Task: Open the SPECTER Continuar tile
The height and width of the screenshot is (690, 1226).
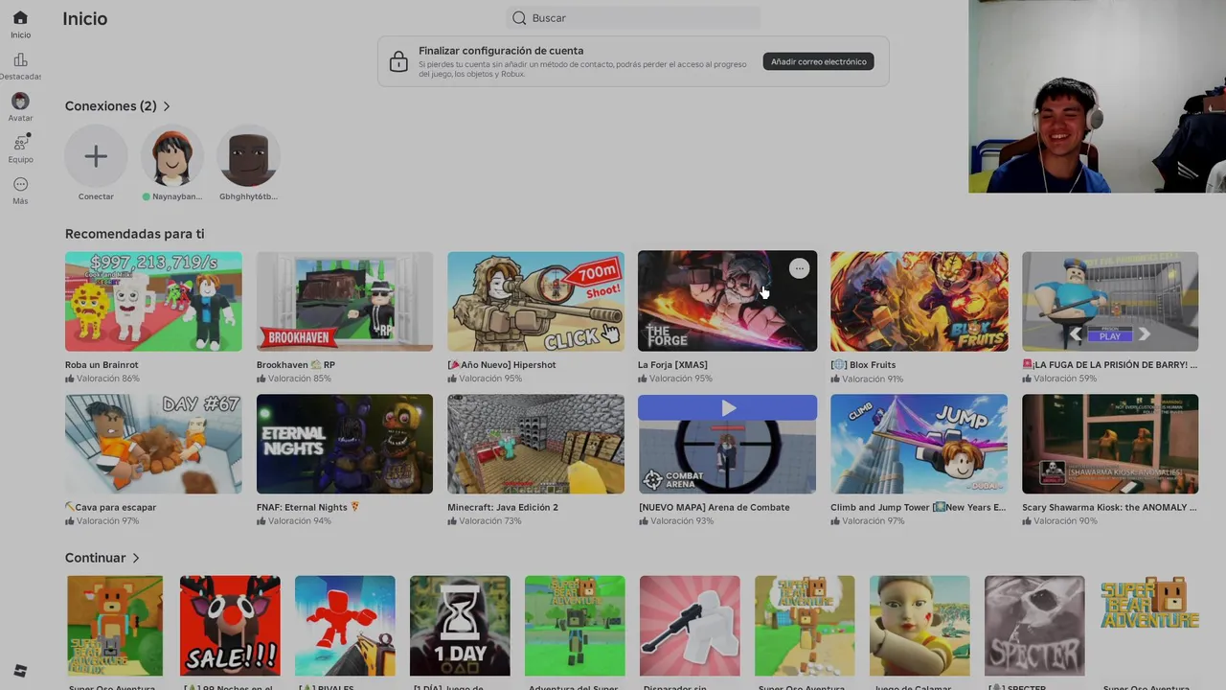Action: coord(1034,626)
